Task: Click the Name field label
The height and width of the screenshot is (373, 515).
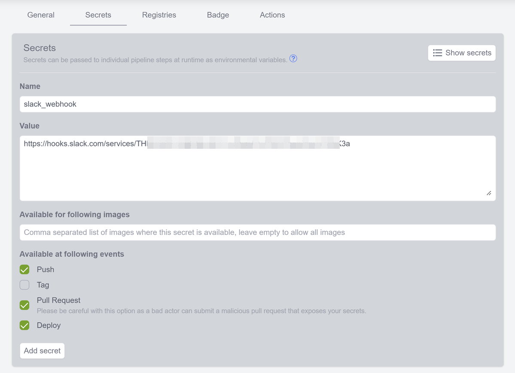Action: point(30,86)
